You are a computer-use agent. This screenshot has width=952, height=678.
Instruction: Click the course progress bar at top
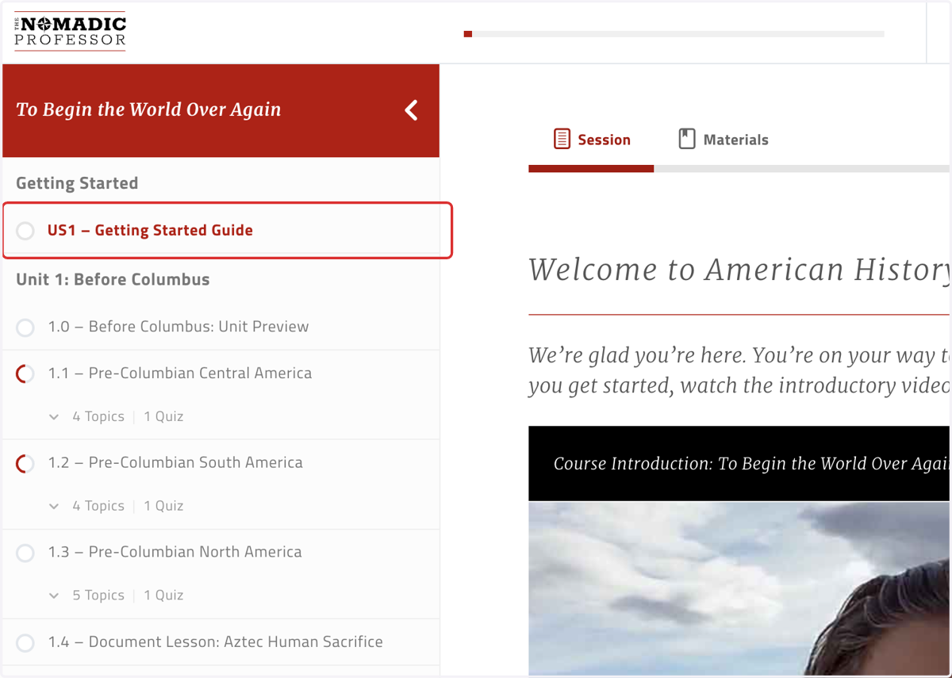[x=674, y=34]
